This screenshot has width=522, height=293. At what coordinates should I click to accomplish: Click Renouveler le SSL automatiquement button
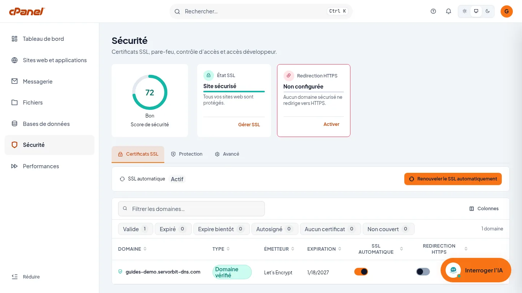pos(453,179)
